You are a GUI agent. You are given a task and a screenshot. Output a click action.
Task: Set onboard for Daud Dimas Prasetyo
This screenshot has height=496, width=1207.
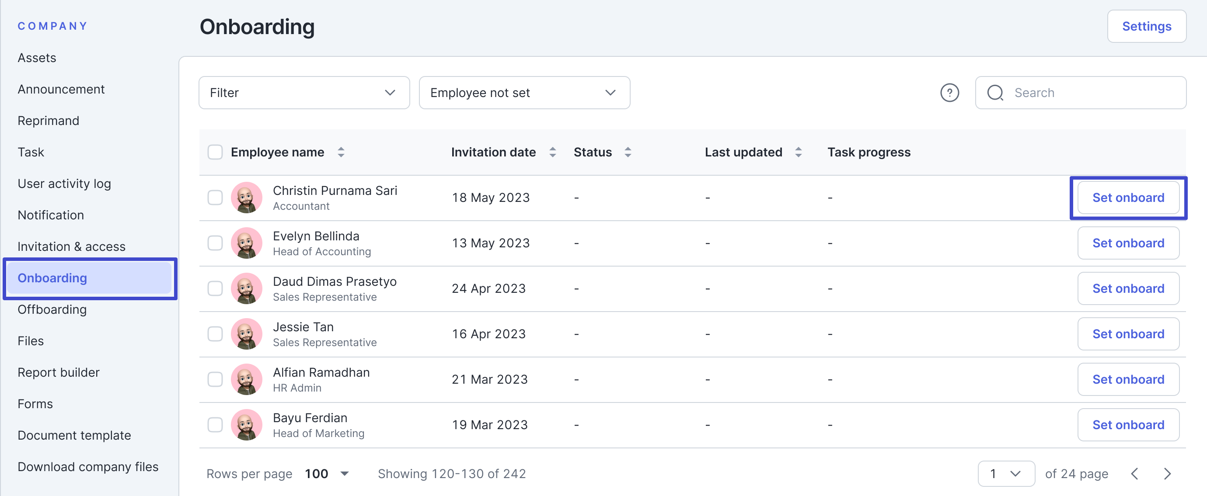(1128, 288)
